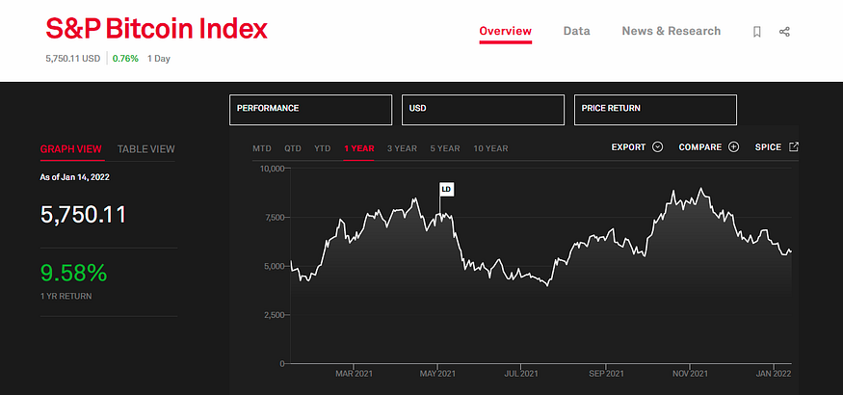This screenshot has width=843, height=395.
Task: Select the 1 Year range
Action: click(x=359, y=148)
